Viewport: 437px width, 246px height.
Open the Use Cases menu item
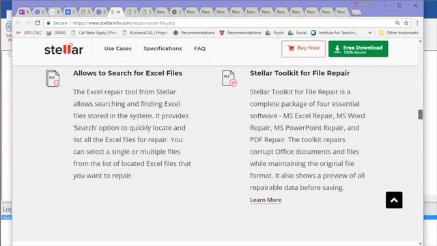coord(117,49)
